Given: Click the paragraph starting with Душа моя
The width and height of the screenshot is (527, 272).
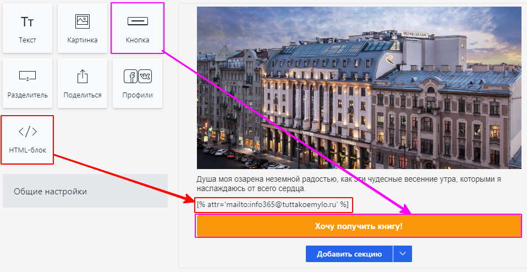Looking at the screenshot, I should (349, 184).
